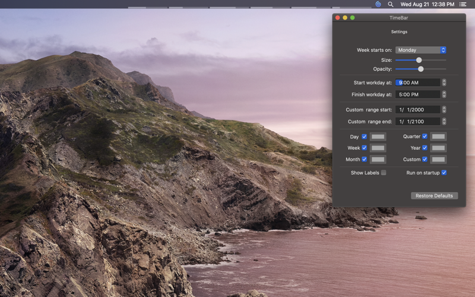The width and height of the screenshot is (475, 297).
Task: Open the Year bar color well
Action: (x=438, y=148)
